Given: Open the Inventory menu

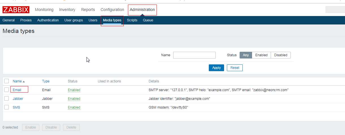Looking at the screenshot, I should [x=67, y=10].
